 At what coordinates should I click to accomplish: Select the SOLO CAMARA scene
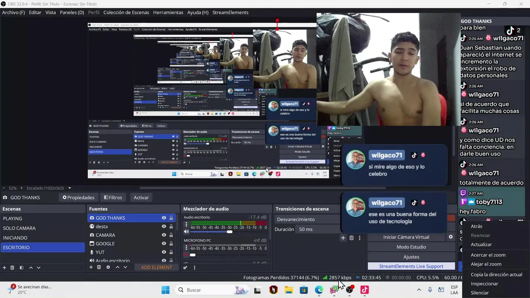click(x=42, y=228)
